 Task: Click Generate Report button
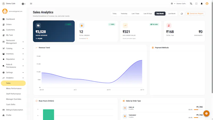tap(195, 14)
